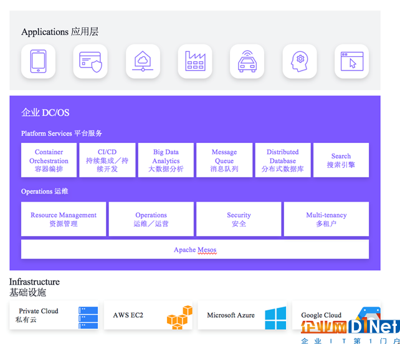Screen dimensions: 400x344
Task: Select the Private Cloud 私有云 card
Action: tap(54, 315)
